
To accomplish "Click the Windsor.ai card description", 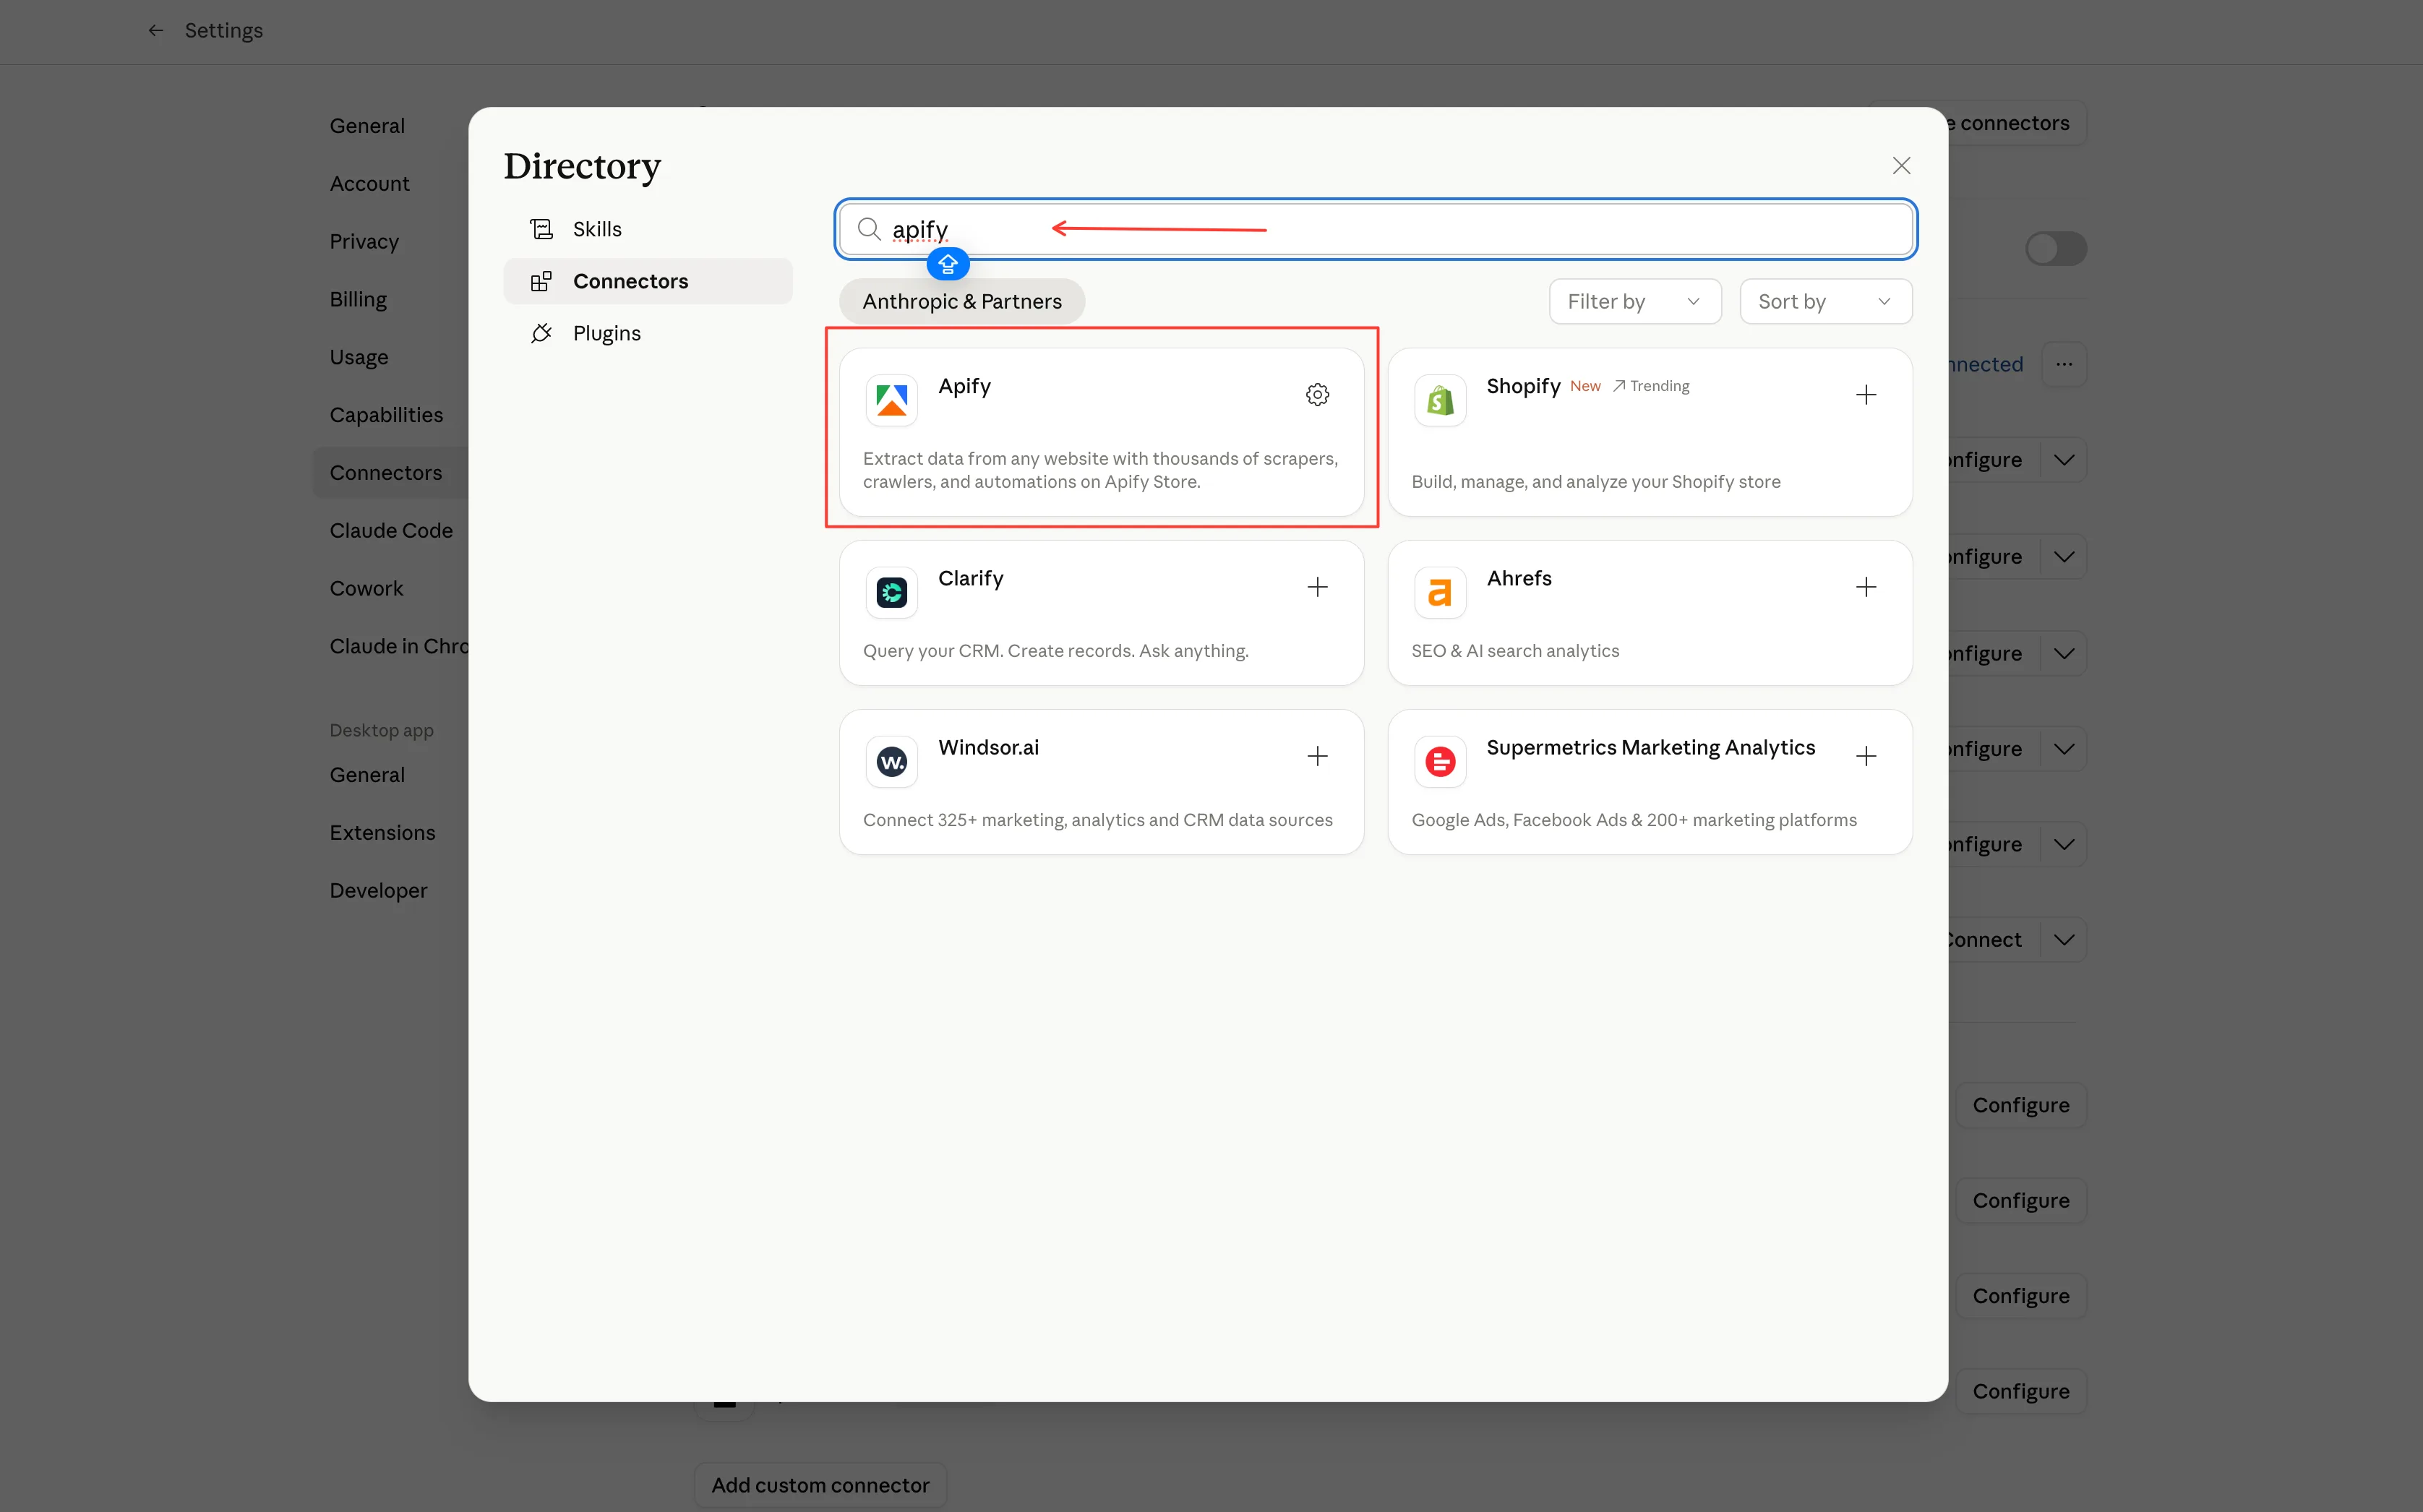I will pos(1097,820).
